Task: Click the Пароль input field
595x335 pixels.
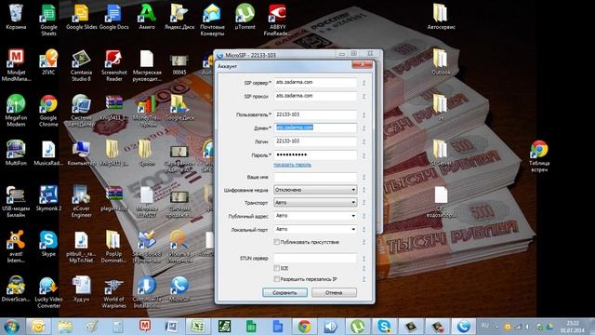Action: click(x=315, y=155)
